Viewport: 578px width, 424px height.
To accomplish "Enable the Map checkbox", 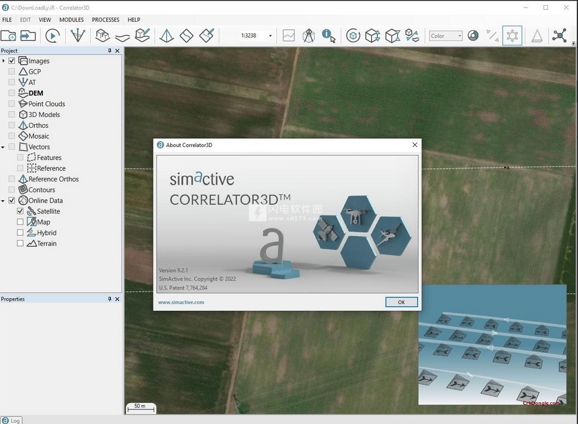I will (x=20, y=222).
